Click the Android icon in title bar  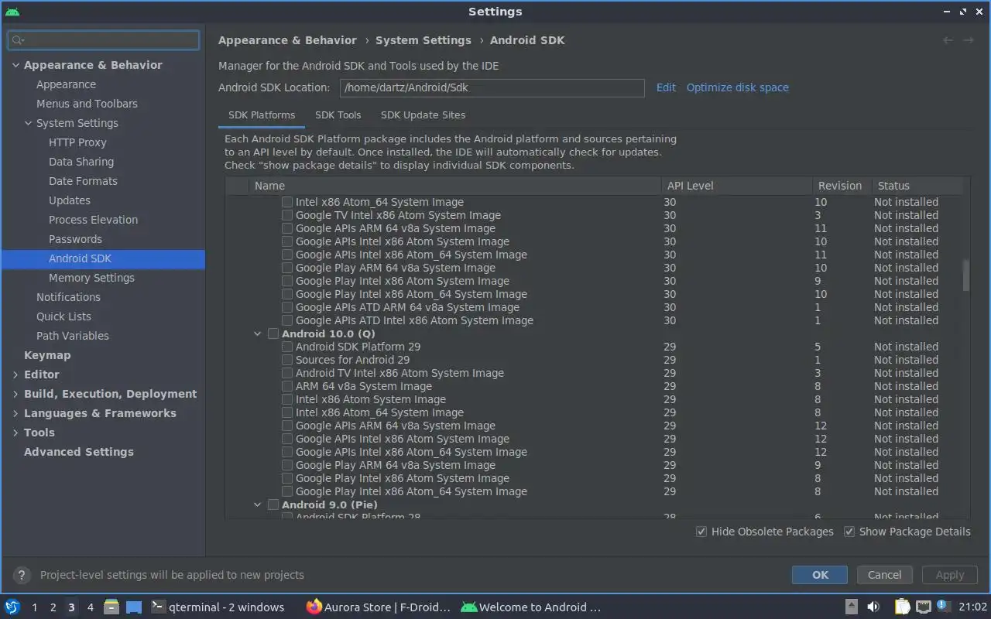(12, 12)
